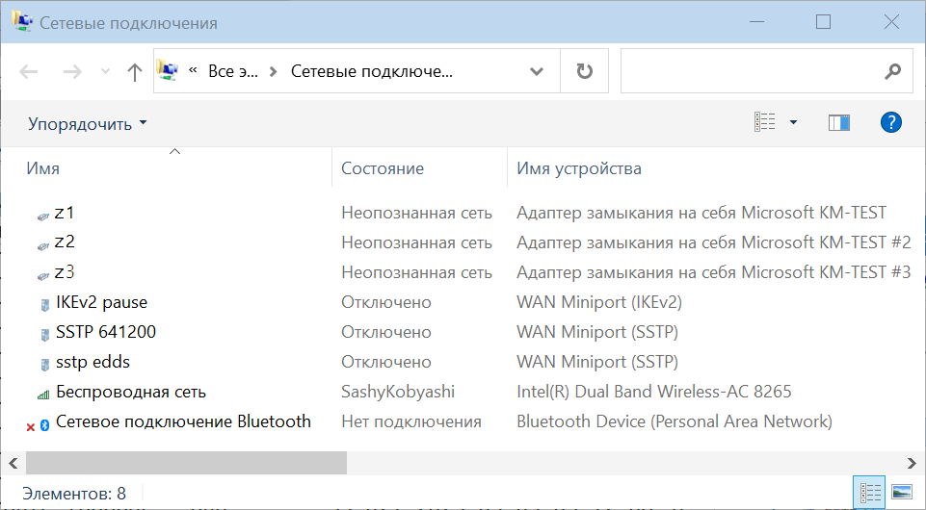The width and height of the screenshot is (926, 510).
Task: Click the Нет подключения status
Action: coord(411,421)
